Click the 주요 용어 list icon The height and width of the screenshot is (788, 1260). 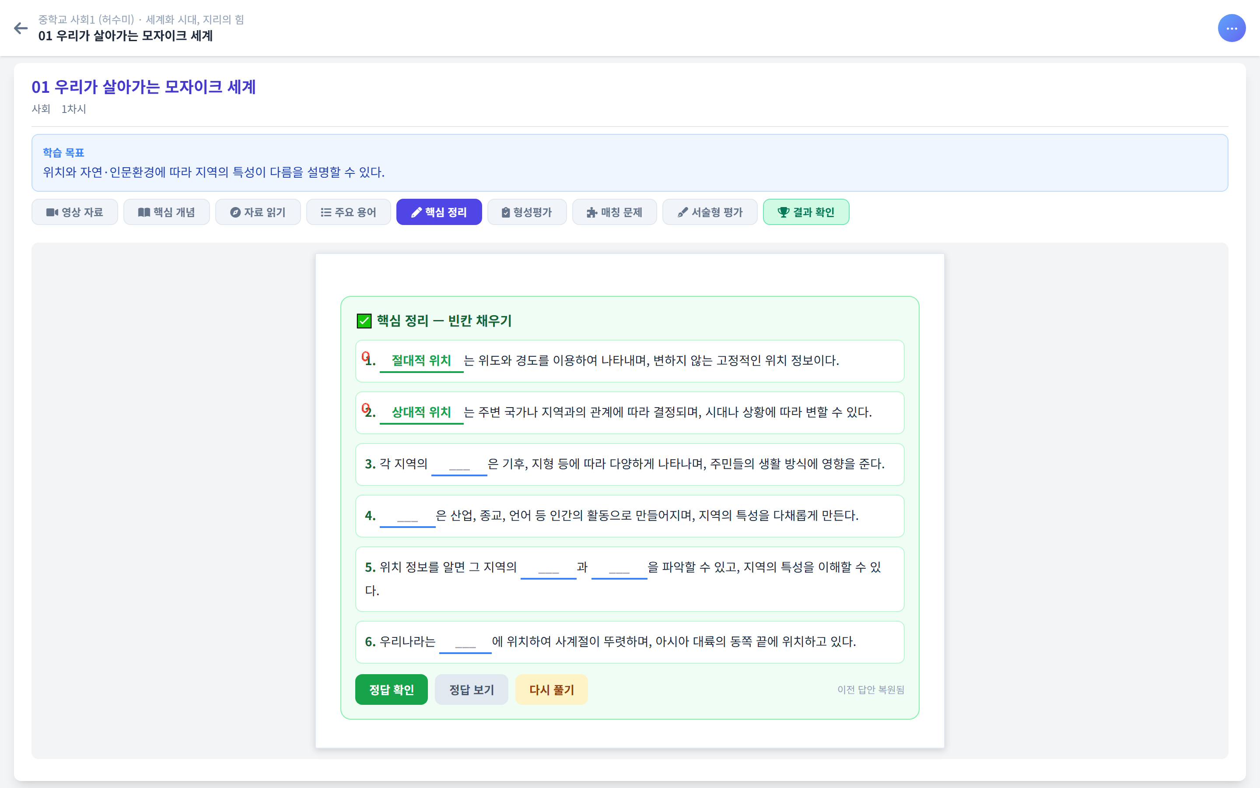click(326, 211)
